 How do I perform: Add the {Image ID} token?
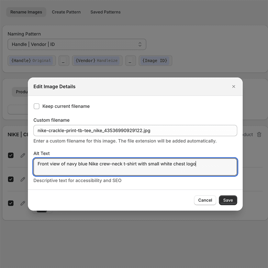pos(155,61)
